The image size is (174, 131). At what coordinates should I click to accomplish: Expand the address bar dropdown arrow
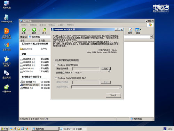151,37
